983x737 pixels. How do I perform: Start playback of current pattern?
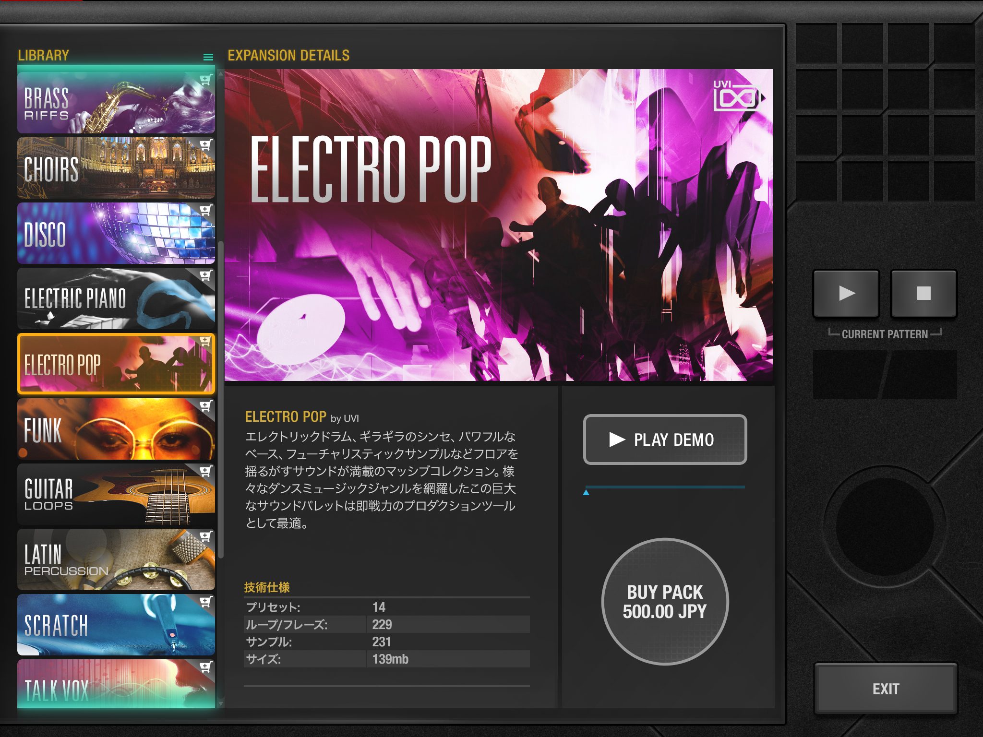tap(846, 293)
